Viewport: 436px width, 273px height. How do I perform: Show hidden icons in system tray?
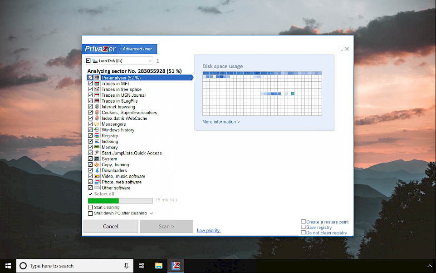[x=430, y=266]
